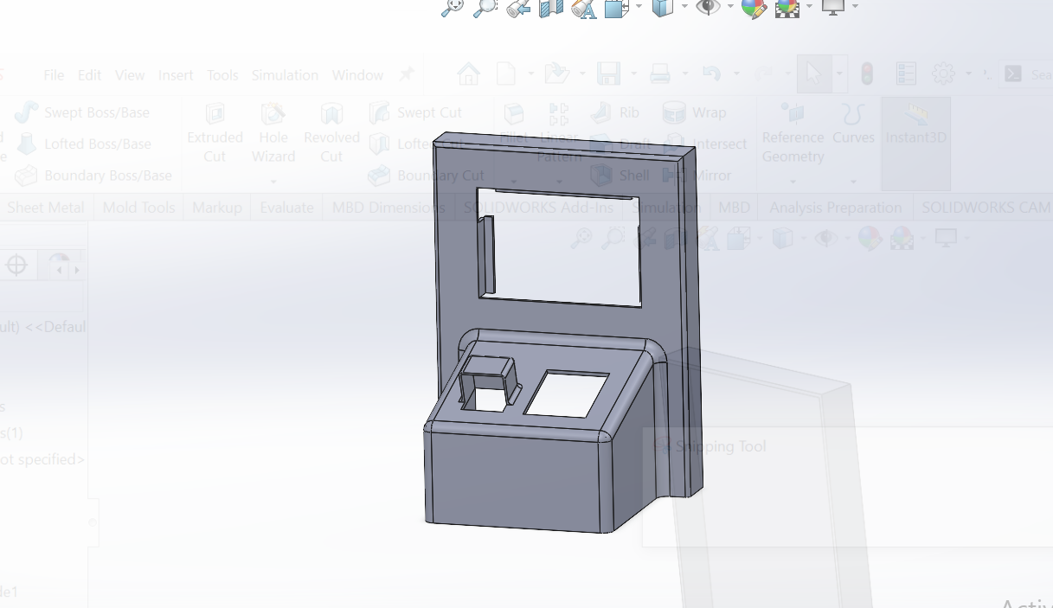The width and height of the screenshot is (1053, 608).
Task: Click the Hole Wizard tool
Action: [x=273, y=132]
